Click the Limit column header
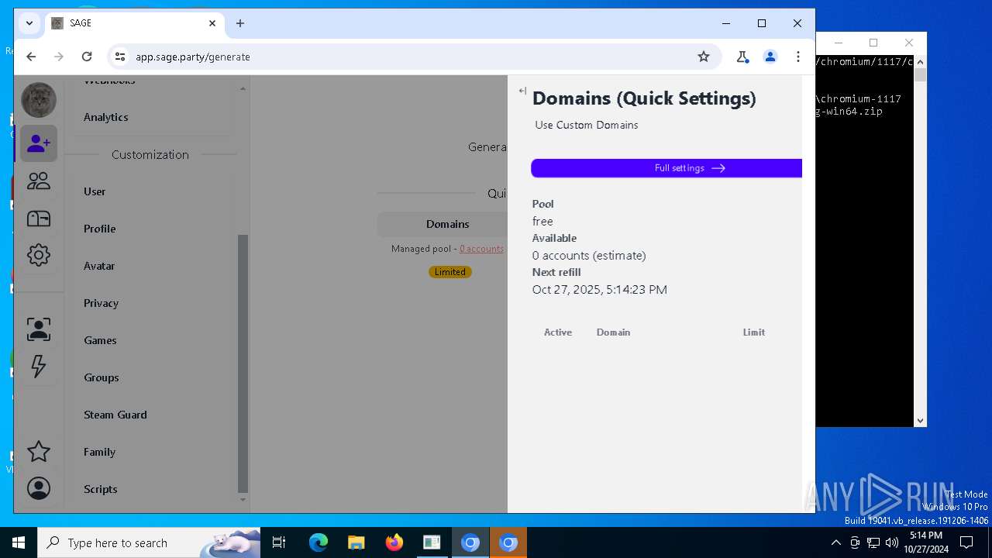The image size is (992, 558). [x=754, y=332]
